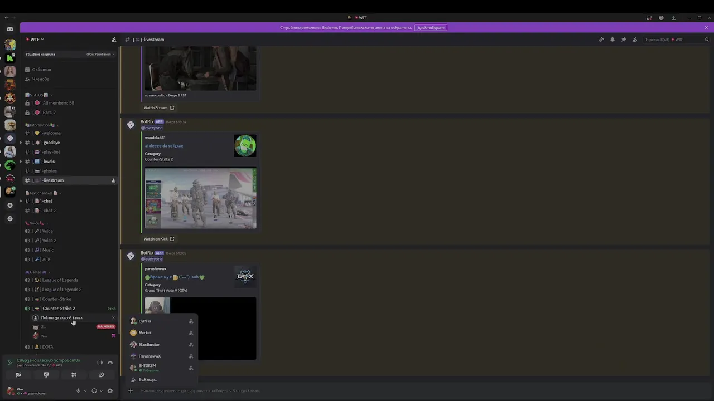This screenshot has height=401, width=714.
Task: Open the server boost goal bar
Action: (x=70, y=54)
